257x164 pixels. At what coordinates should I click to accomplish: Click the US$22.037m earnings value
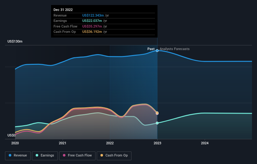(92, 21)
